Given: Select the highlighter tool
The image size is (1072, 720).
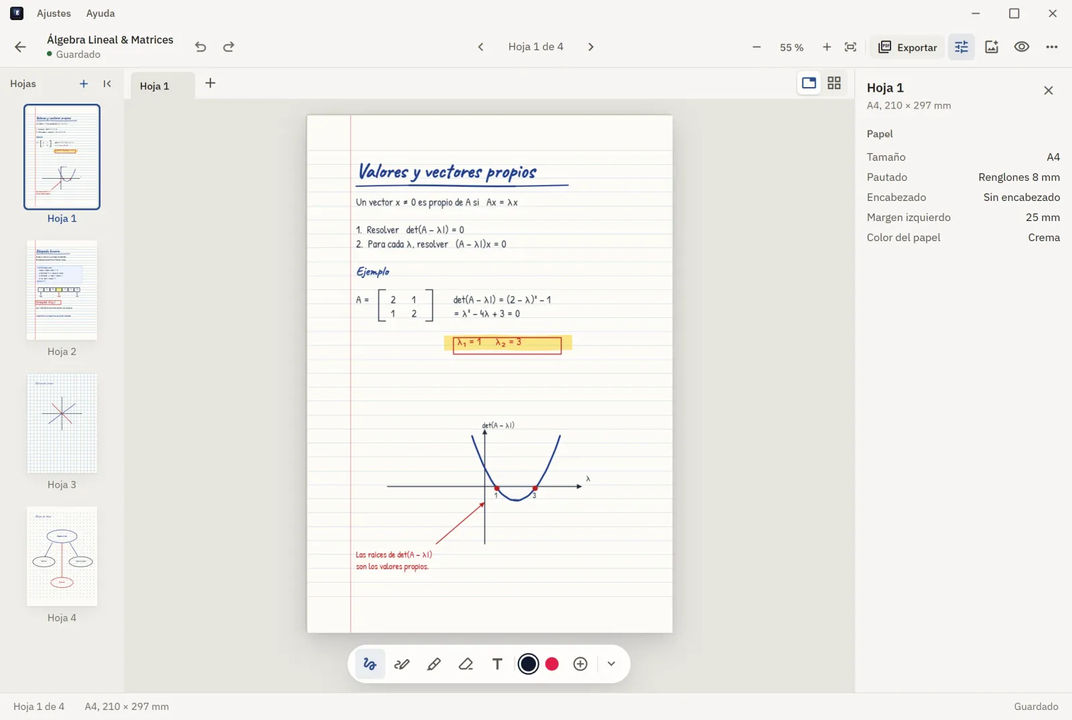Looking at the screenshot, I should pos(434,664).
